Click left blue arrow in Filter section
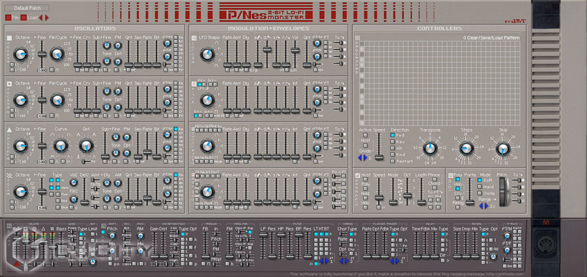Screen dimensions: 587x277 321,261
